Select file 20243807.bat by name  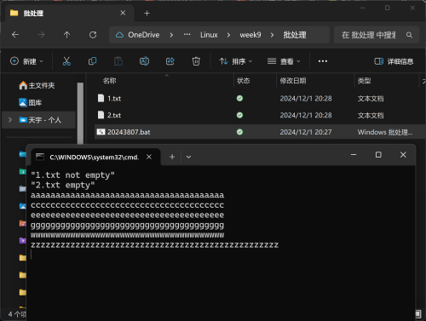tap(129, 132)
